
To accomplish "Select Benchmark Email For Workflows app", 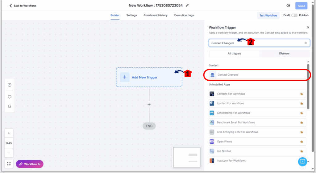I will (x=257, y=123).
